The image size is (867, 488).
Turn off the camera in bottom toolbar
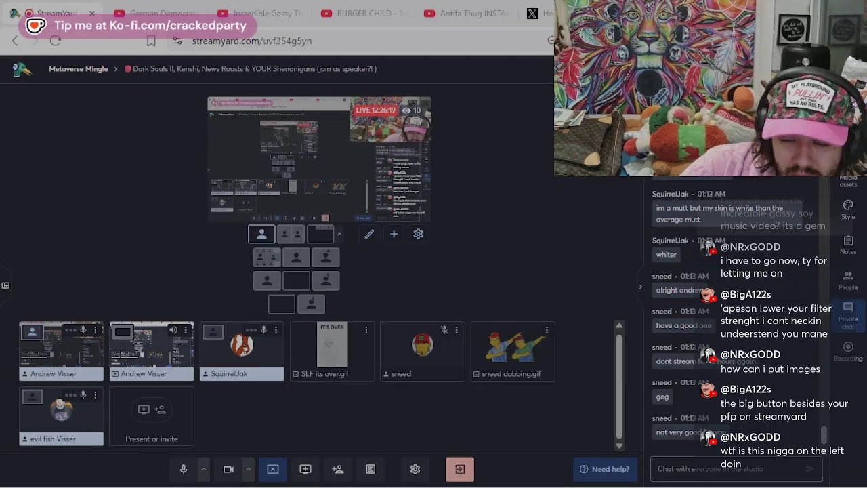click(x=228, y=469)
